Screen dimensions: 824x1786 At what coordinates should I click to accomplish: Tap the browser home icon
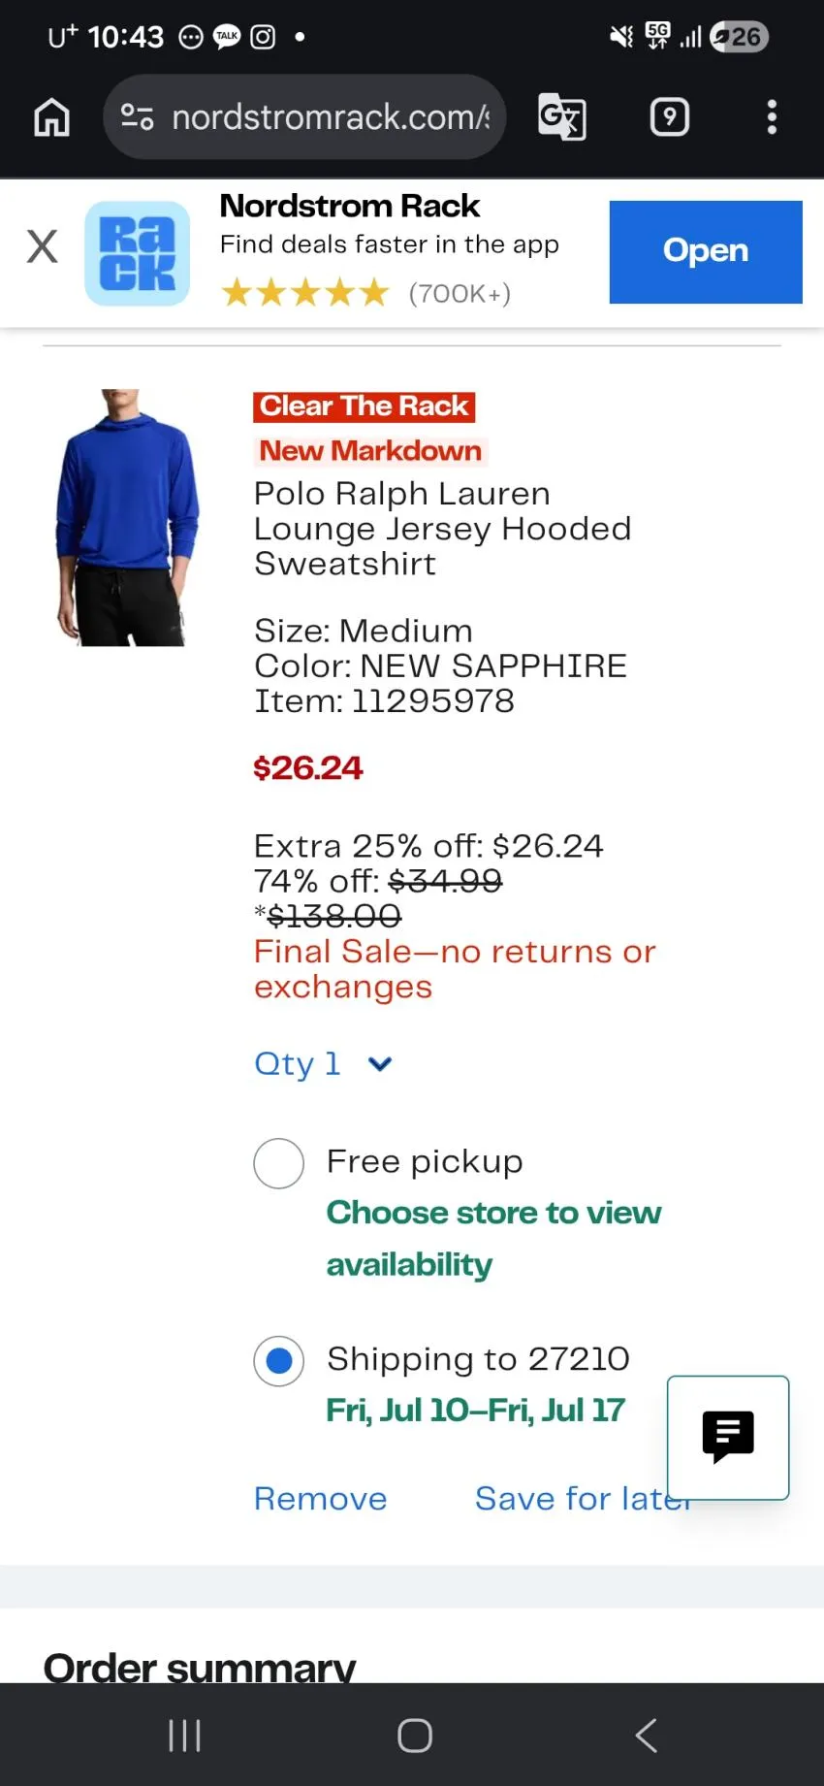[x=51, y=117]
